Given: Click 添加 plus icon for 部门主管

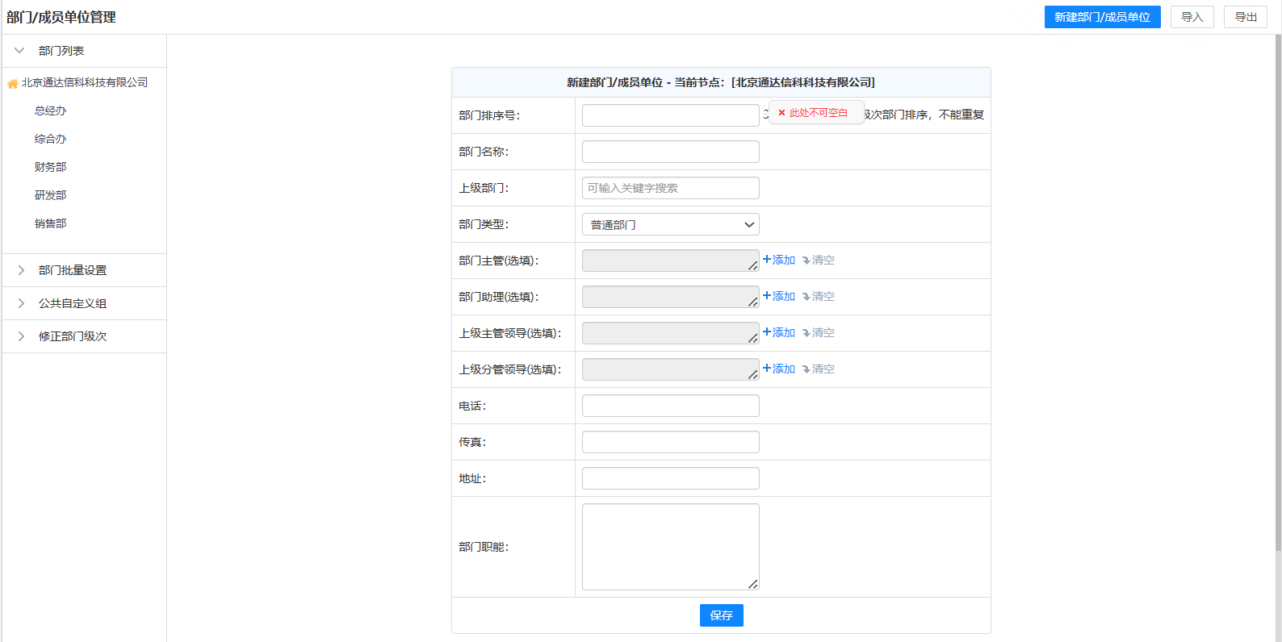Looking at the screenshot, I should click(767, 260).
